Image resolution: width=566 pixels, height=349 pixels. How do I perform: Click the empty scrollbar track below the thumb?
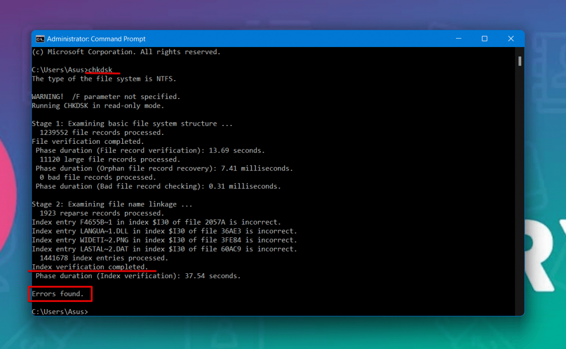click(x=520, y=194)
